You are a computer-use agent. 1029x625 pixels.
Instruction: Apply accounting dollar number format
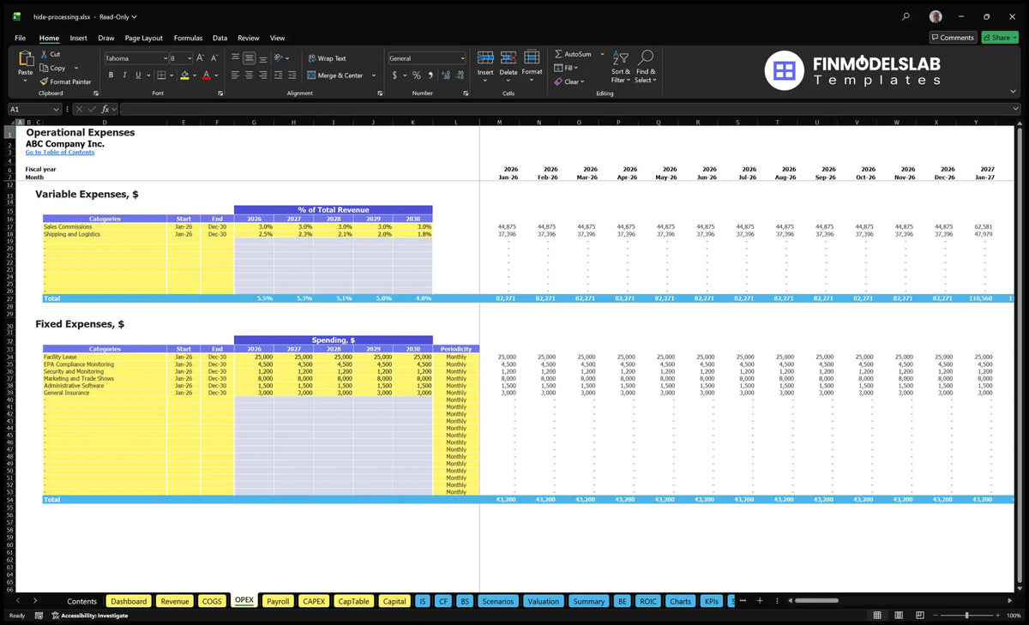click(394, 75)
